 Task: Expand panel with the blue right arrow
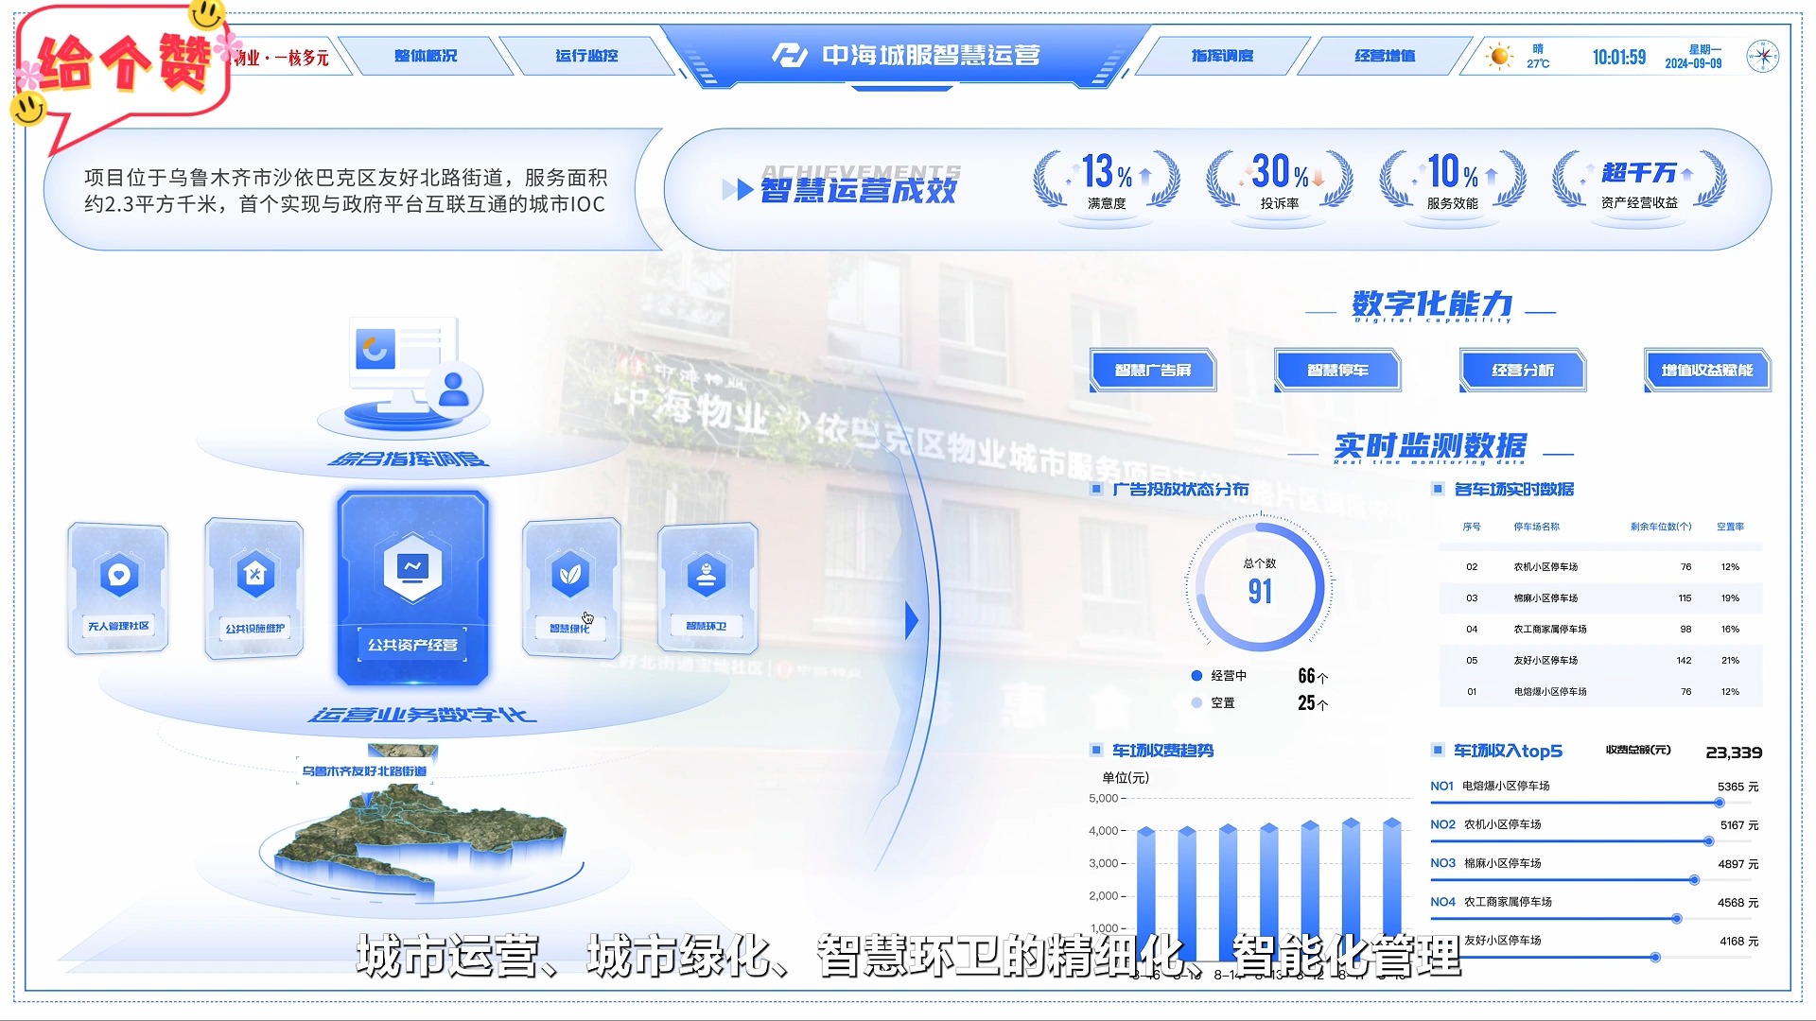coord(912,620)
